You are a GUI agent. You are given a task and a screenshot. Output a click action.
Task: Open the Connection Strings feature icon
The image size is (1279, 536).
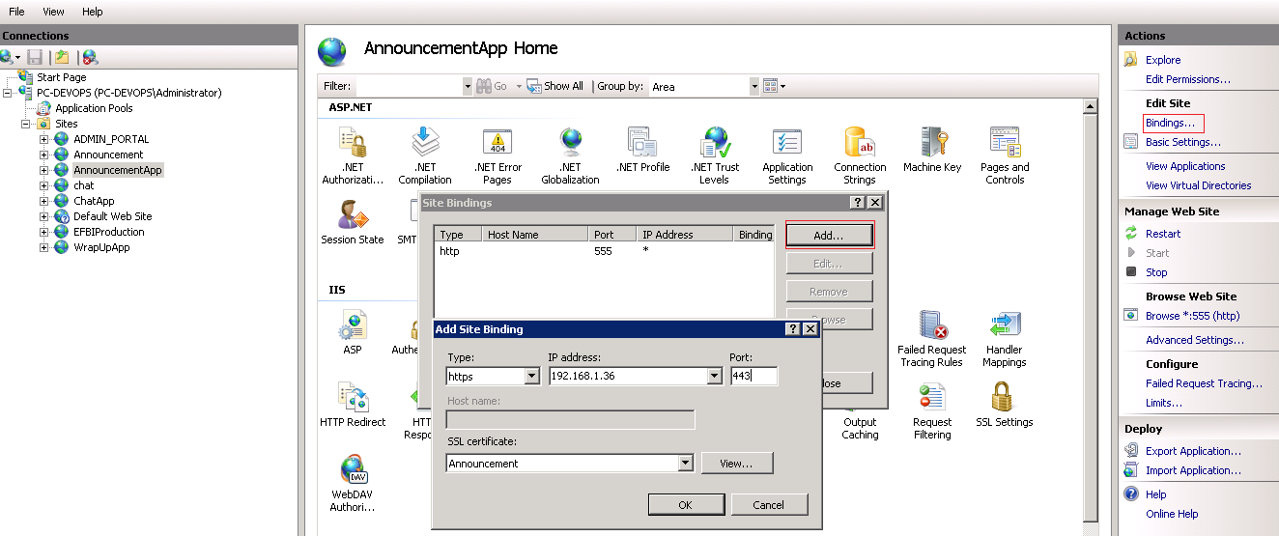coord(860,155)
